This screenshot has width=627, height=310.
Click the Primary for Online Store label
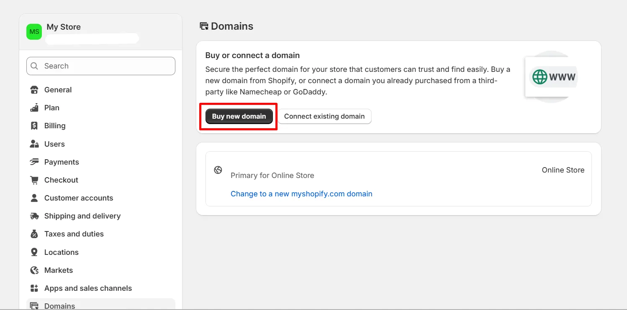click(272, 175)
